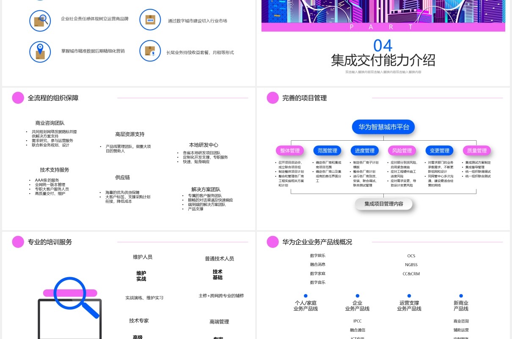Click the label 技术专家
Viewport: 512px width, 339px height.
[x=139, y=321]
